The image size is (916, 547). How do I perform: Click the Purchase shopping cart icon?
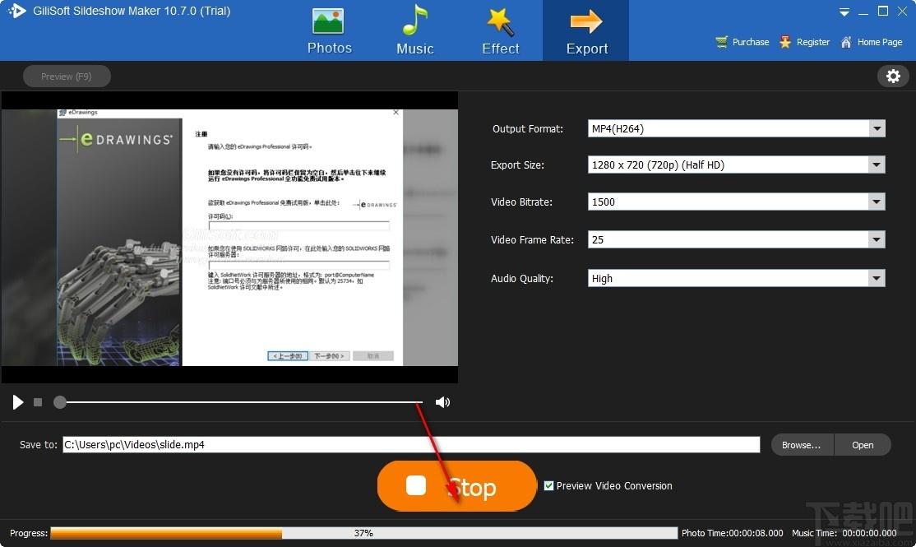coord(722,42)
